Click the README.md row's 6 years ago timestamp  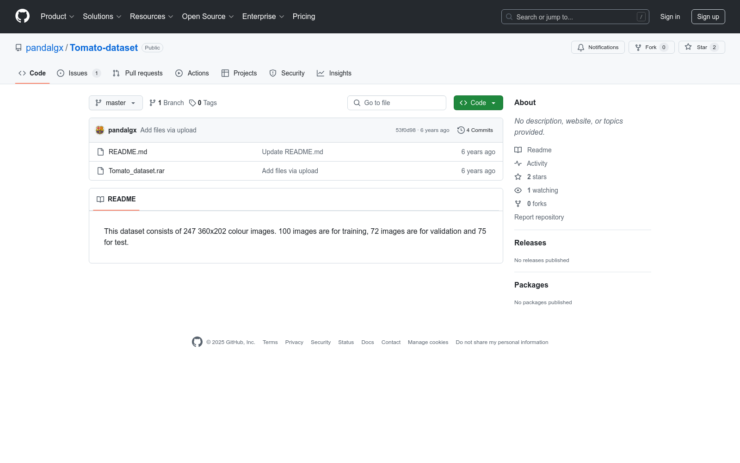(x=478, y=152)
